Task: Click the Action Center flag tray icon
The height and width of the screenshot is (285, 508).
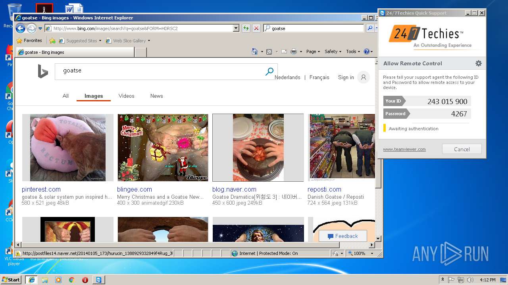Action: (x=451, y=280)
